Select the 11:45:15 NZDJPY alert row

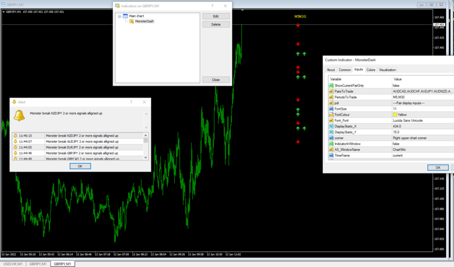tap(78, 135)
